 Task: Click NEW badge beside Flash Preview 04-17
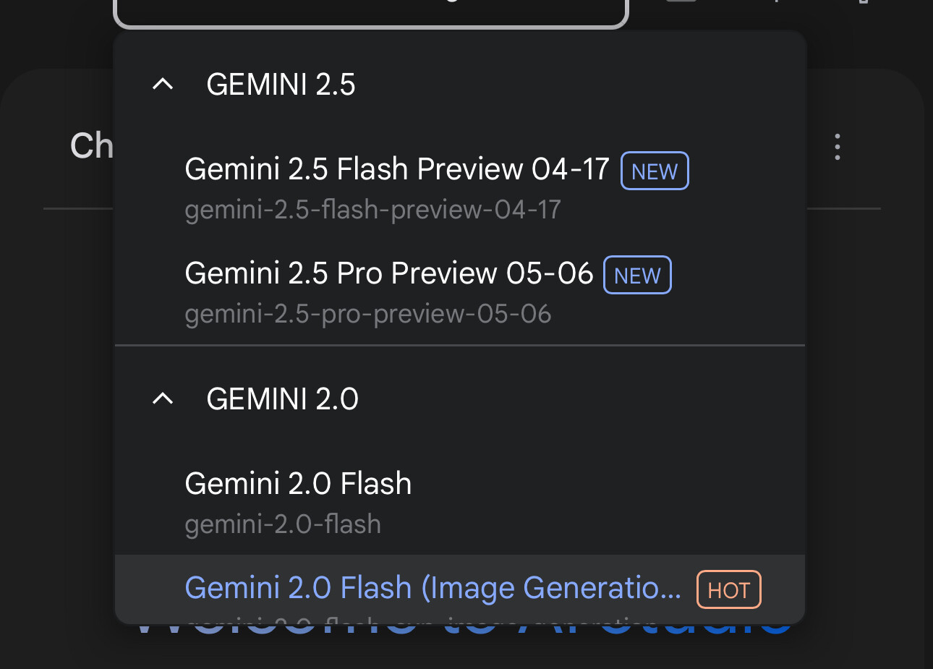click(655, 171)
